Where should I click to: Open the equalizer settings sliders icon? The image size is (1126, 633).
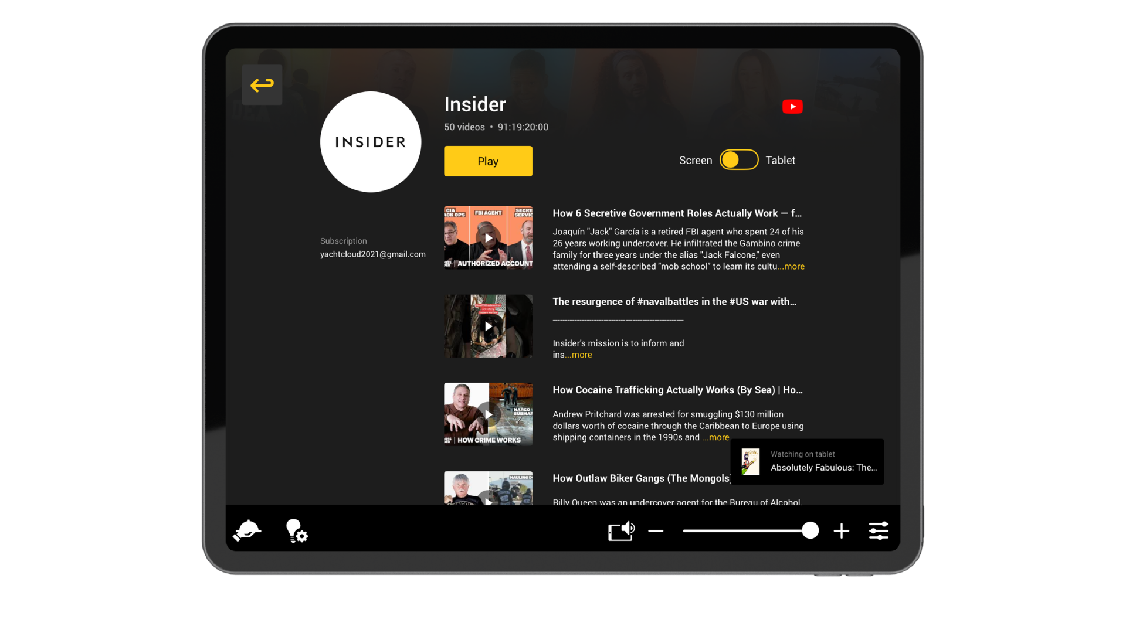pos(879,531)
